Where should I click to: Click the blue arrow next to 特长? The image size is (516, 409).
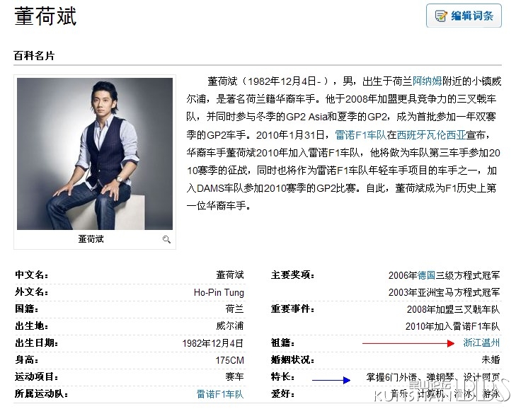click(x=331, y=381)
